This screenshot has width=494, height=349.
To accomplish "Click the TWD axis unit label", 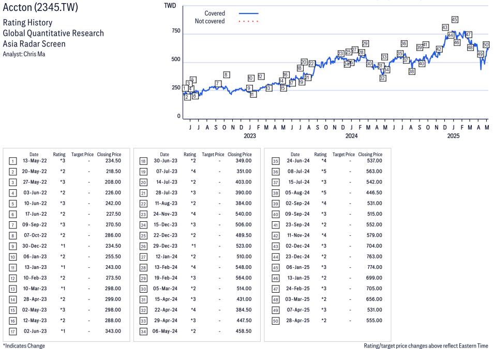I will tap(170, 6).
